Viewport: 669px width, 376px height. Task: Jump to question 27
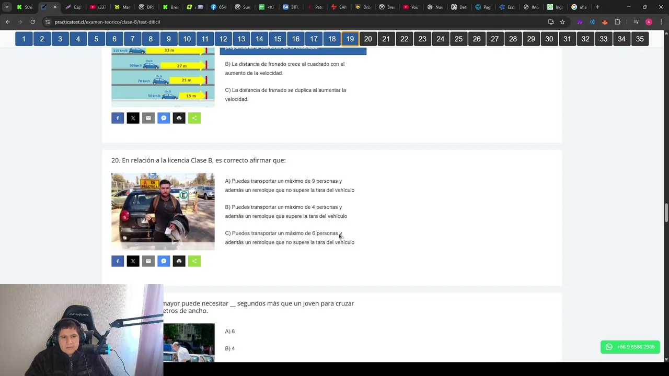tap(495, 39)
